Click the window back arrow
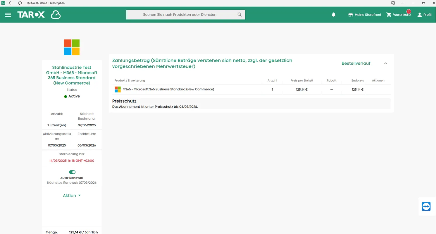 11,3
